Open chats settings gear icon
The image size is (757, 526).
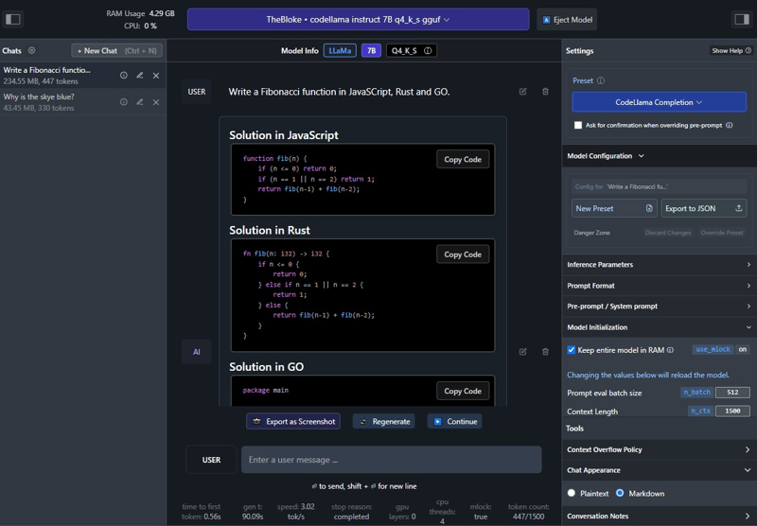click(x=32, y=50)
